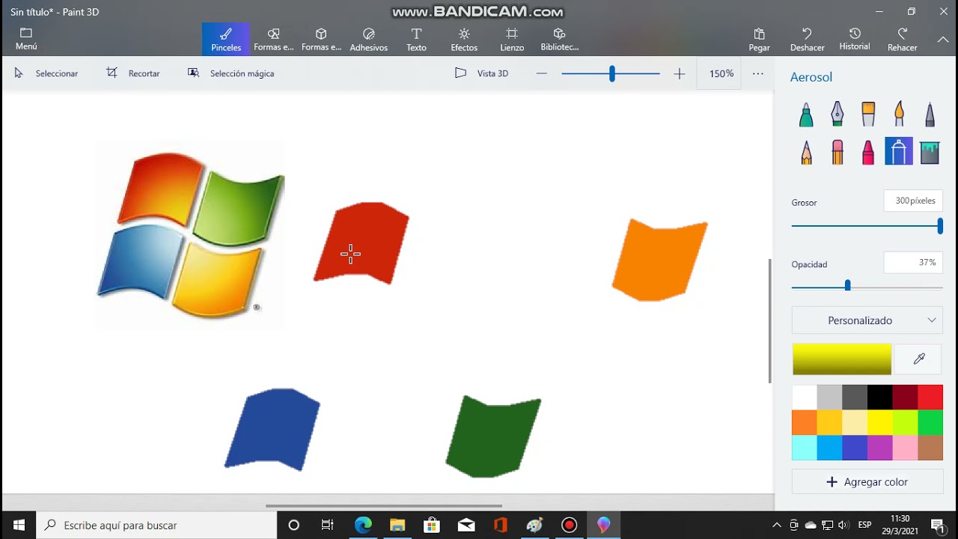Select the Oil brush tool

click(x=868, y=115)
